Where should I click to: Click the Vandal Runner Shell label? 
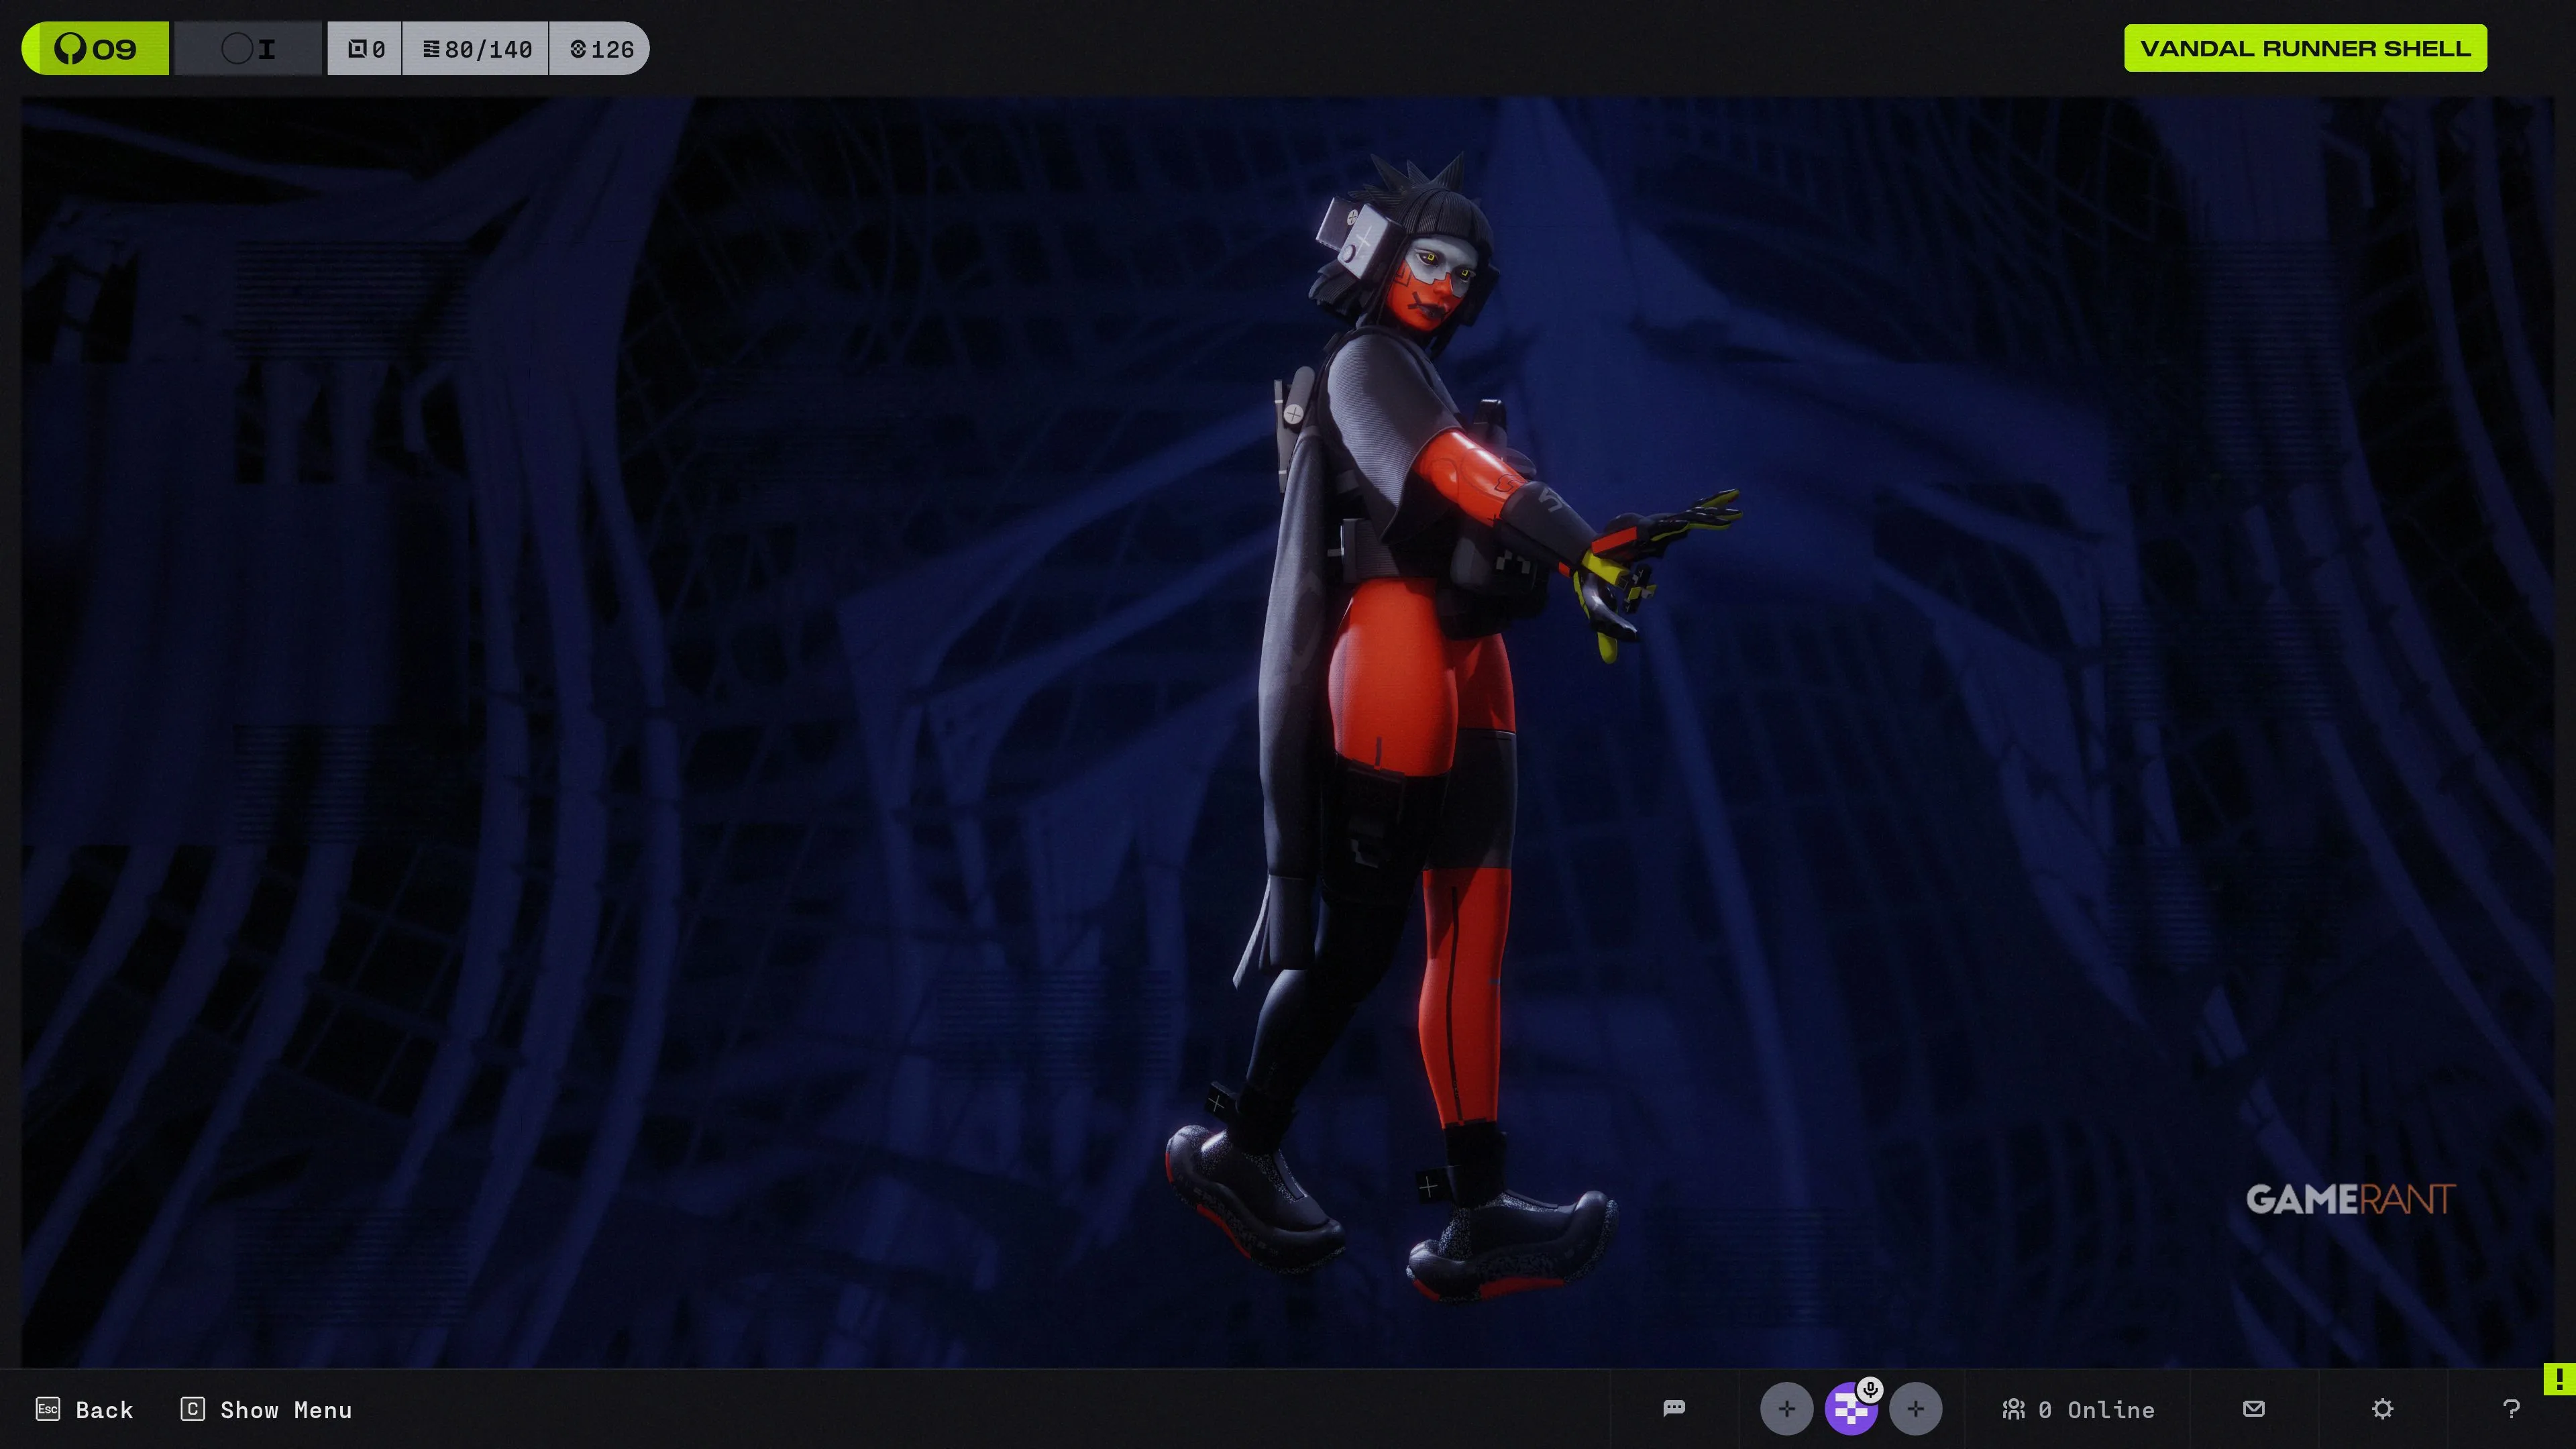(2304, 48)
